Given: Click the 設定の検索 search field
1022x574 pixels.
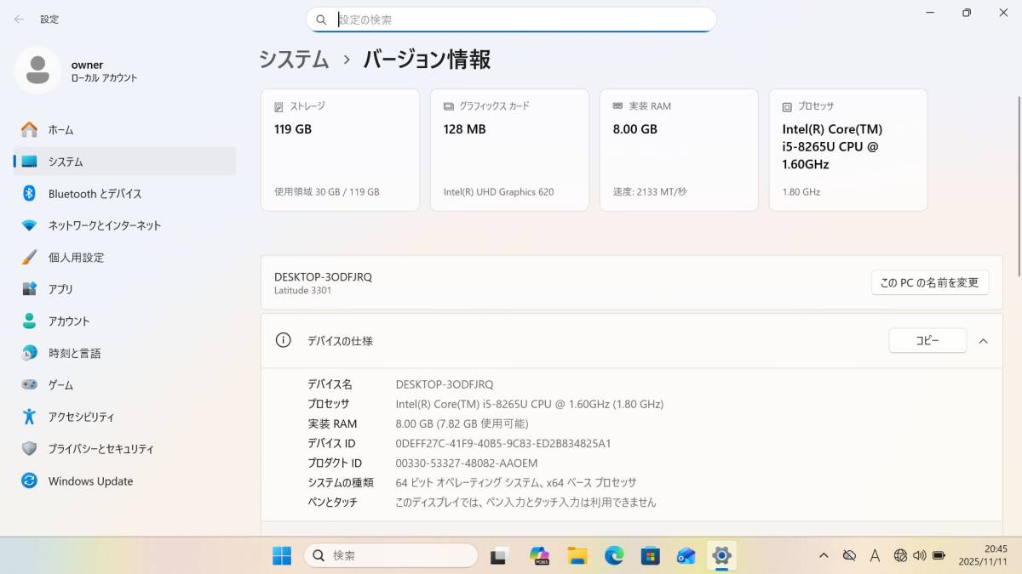Looking at the screenshot, I should point(511,19).
